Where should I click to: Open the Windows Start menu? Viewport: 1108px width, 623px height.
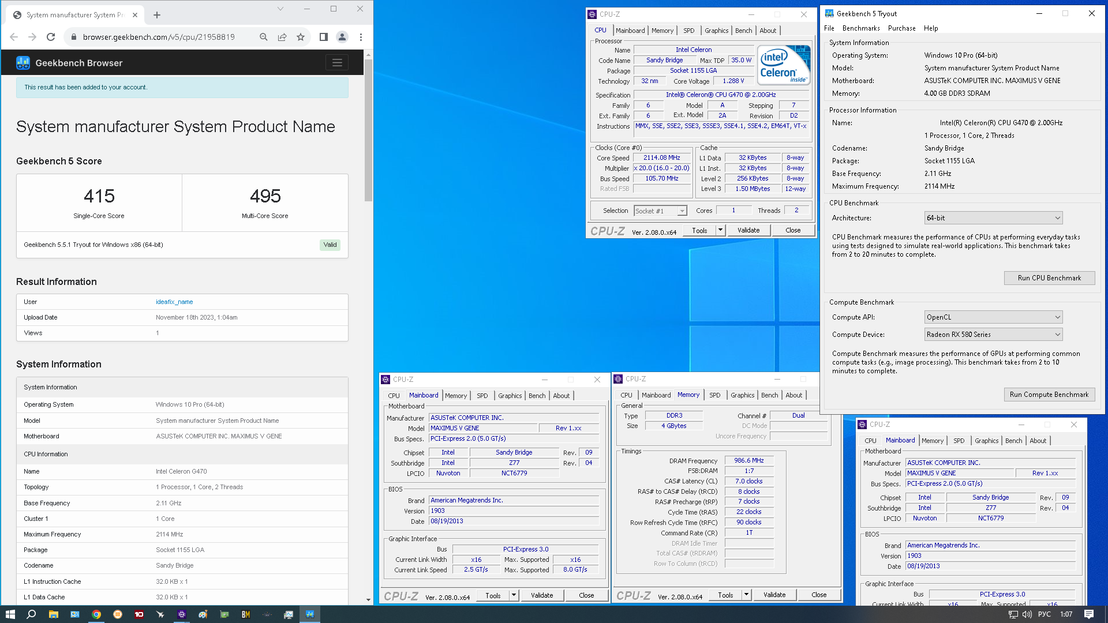(x=10, y=614)
